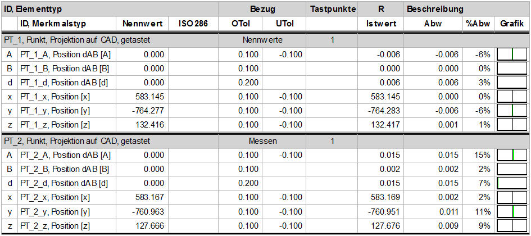Click the %Abw column header
This screenshot has width=531, height=236.
click(x=479, y=24)
